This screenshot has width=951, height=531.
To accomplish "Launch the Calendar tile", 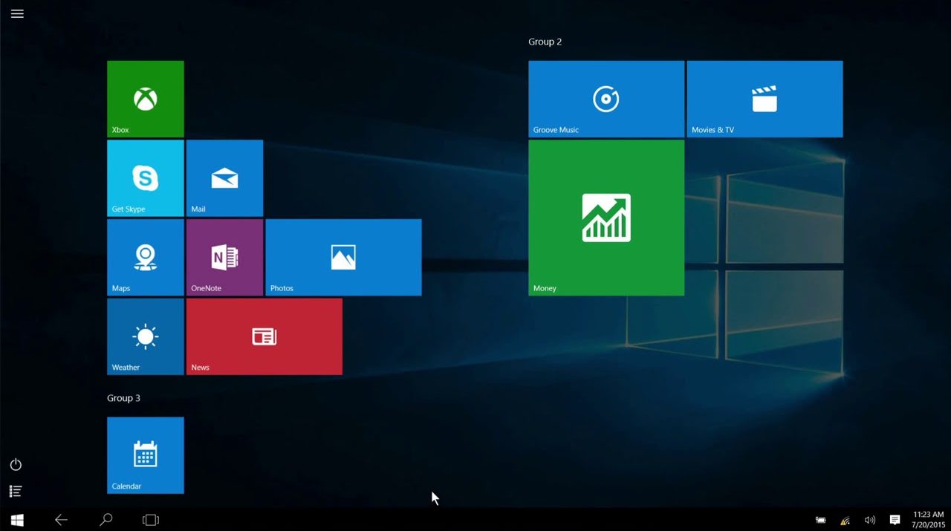I will pos(146,455).
